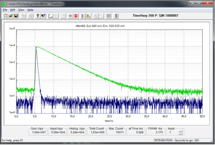Open the axis settings icon
The height and width of the screenshot is (145, 215).
coord(50,16)
